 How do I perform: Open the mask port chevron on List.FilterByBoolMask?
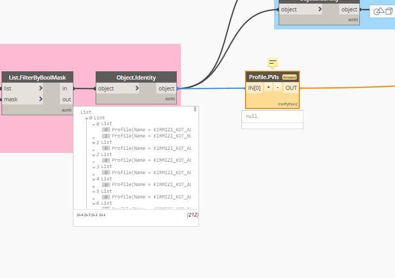coord(41,99)
